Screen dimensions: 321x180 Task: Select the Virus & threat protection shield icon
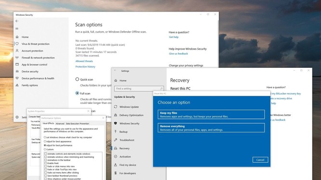tap(17, 44)
